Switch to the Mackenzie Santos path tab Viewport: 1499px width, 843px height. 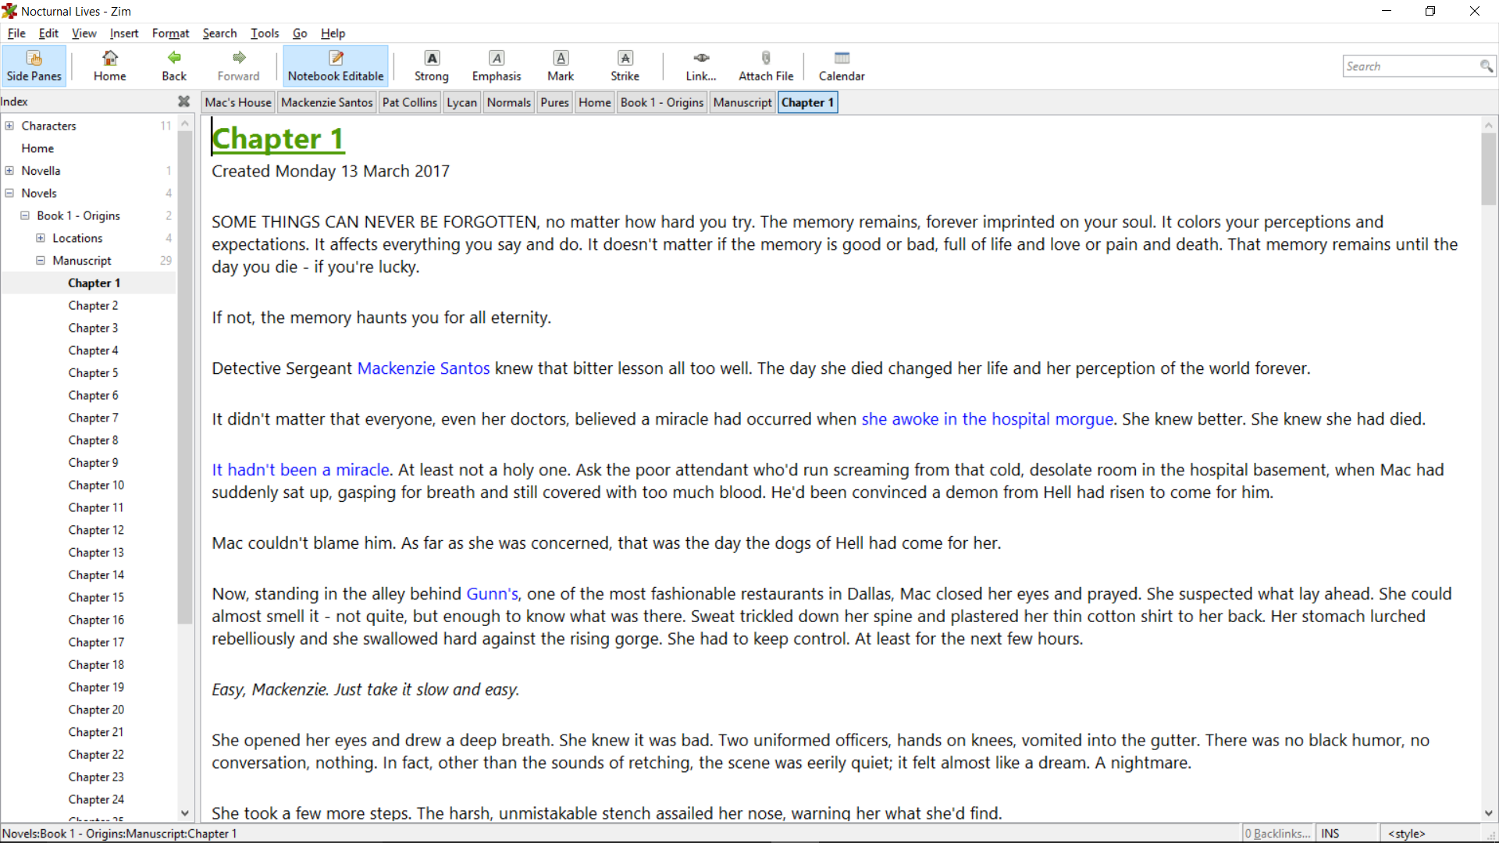pyautogui.click(x=326, y=102)
